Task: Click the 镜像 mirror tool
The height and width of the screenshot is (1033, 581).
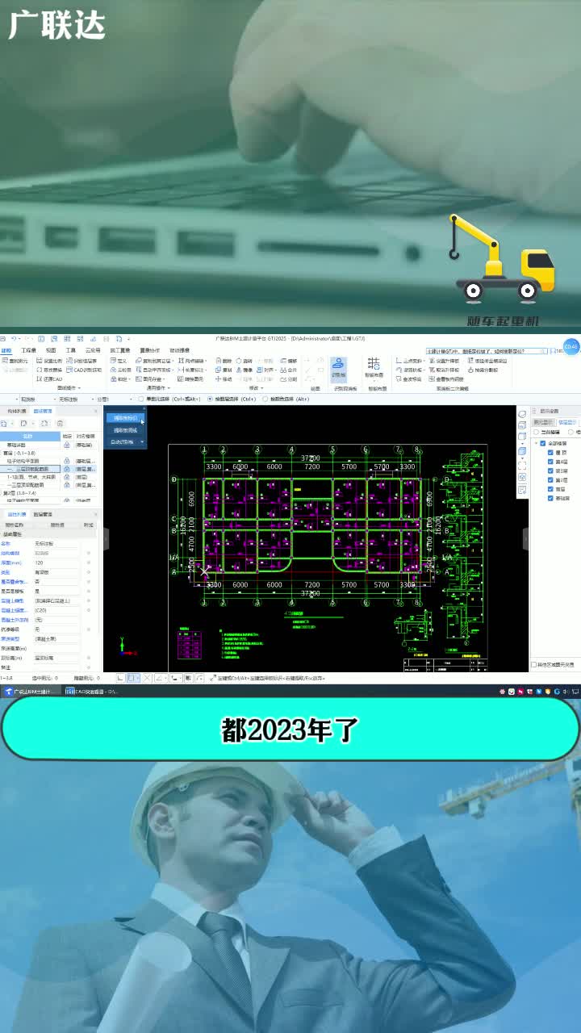Action: click(x=245, y=370)
